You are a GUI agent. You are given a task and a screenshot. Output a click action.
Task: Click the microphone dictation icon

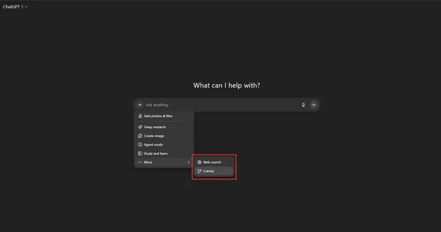[x=303, y=105]
